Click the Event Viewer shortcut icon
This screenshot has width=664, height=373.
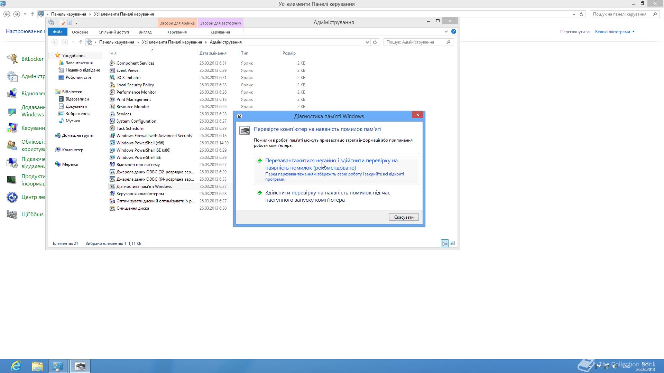coord(112,70)
